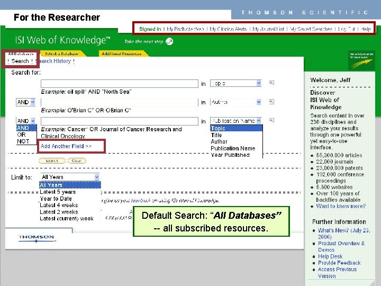Select Latest 2 weeks option

point(59,212)
